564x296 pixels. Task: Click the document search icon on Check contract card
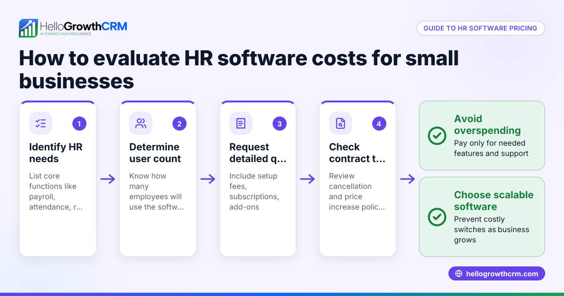tap(341, 124)
